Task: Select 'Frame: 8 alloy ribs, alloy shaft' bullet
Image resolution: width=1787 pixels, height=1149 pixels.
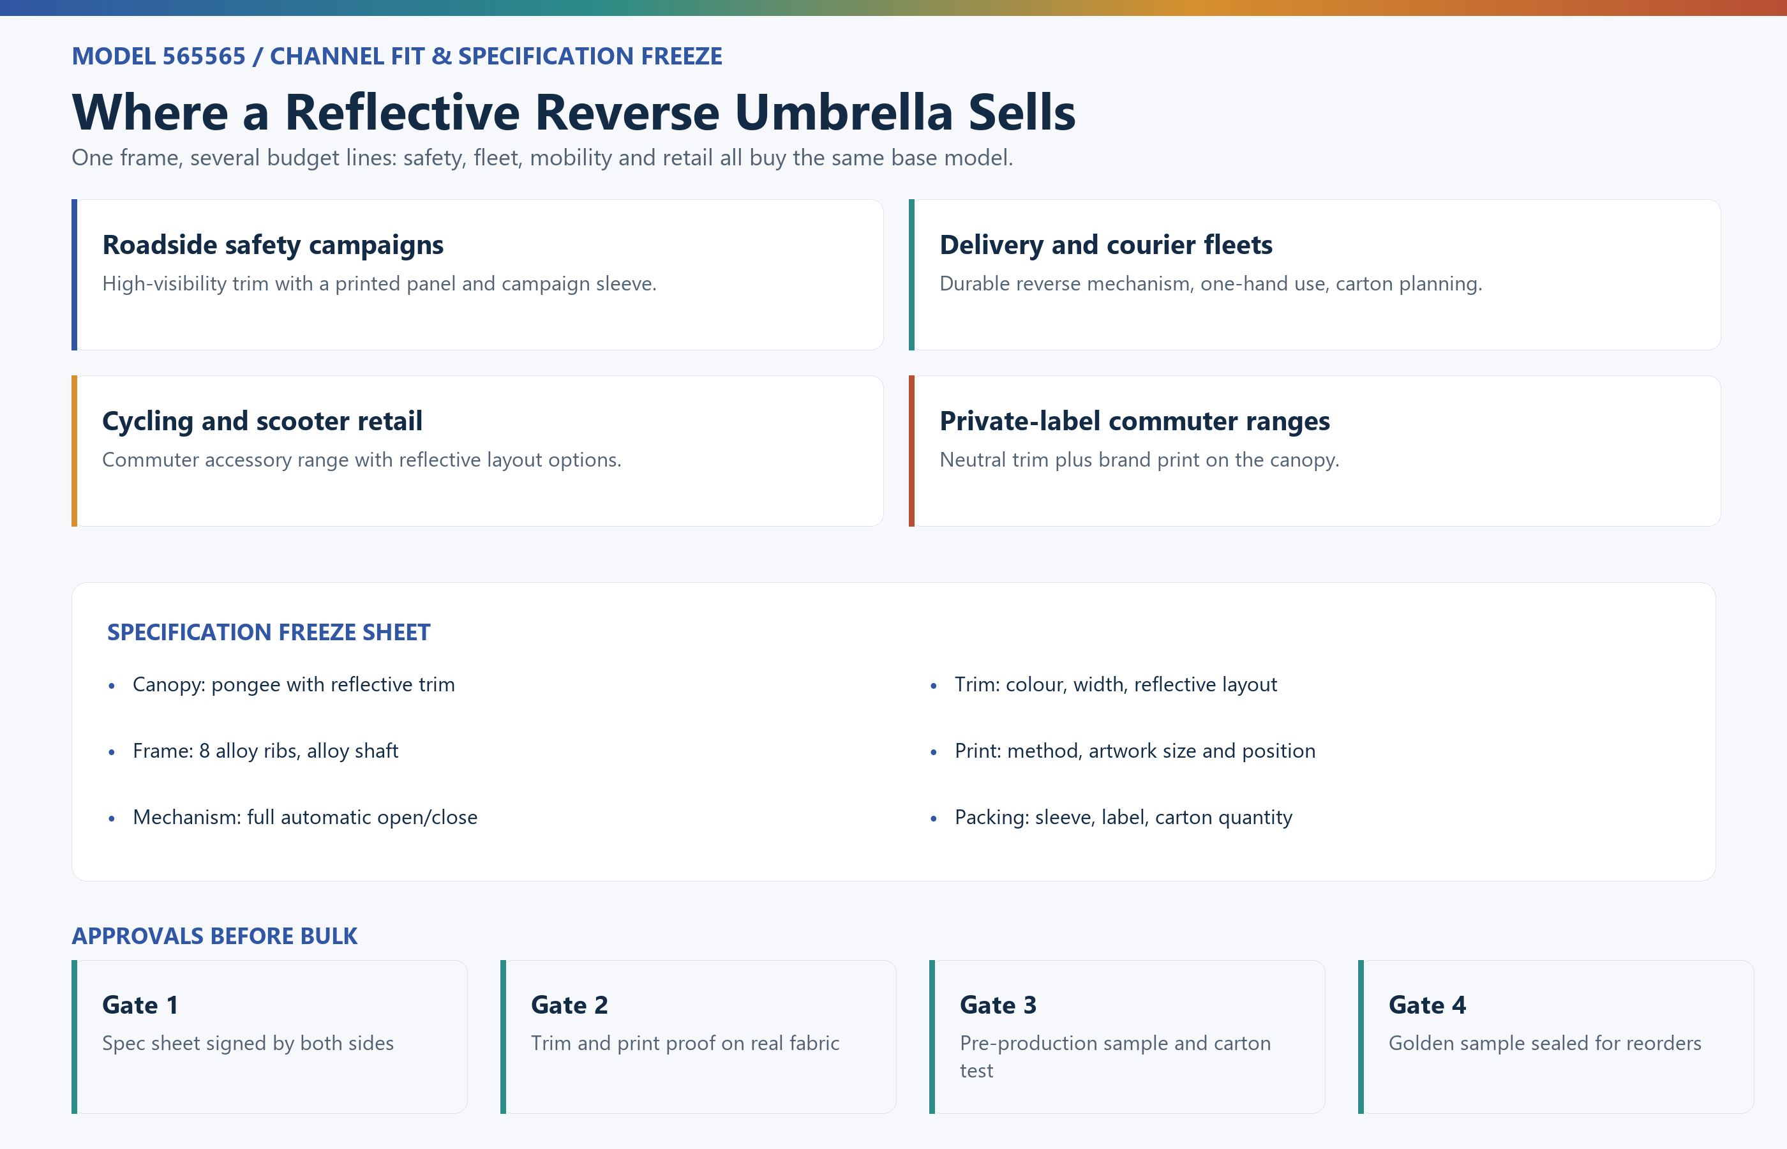Action: [265, 751]
